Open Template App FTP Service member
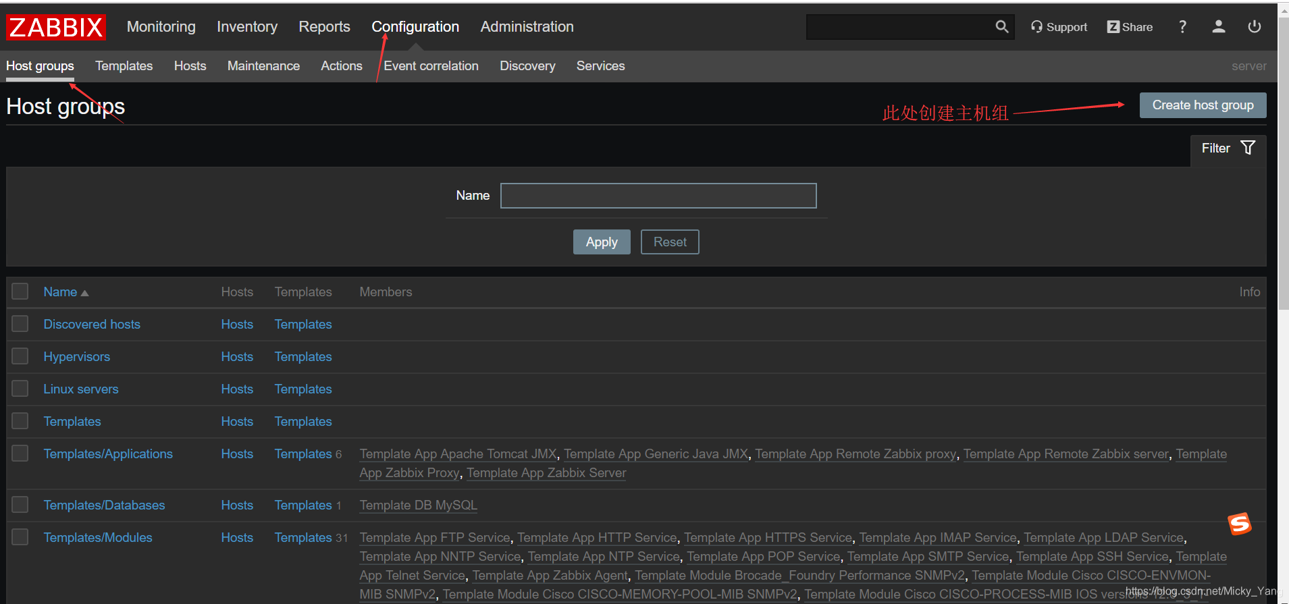Screen dimensions: 1289x604 tap(435, 538)
